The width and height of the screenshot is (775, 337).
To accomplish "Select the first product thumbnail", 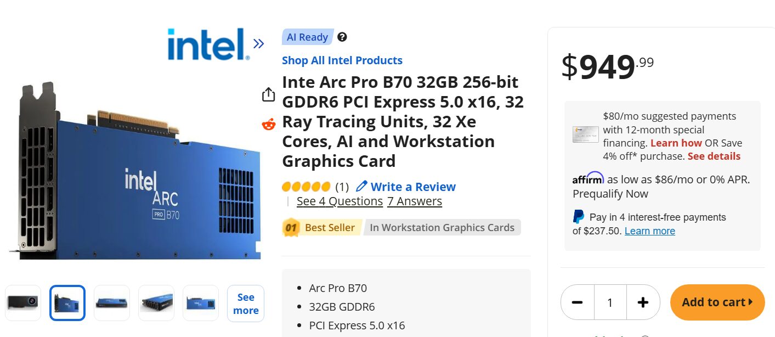I will click(23, 303).
